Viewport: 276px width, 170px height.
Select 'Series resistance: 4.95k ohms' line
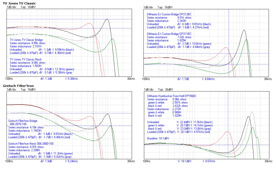pos(28,43)
